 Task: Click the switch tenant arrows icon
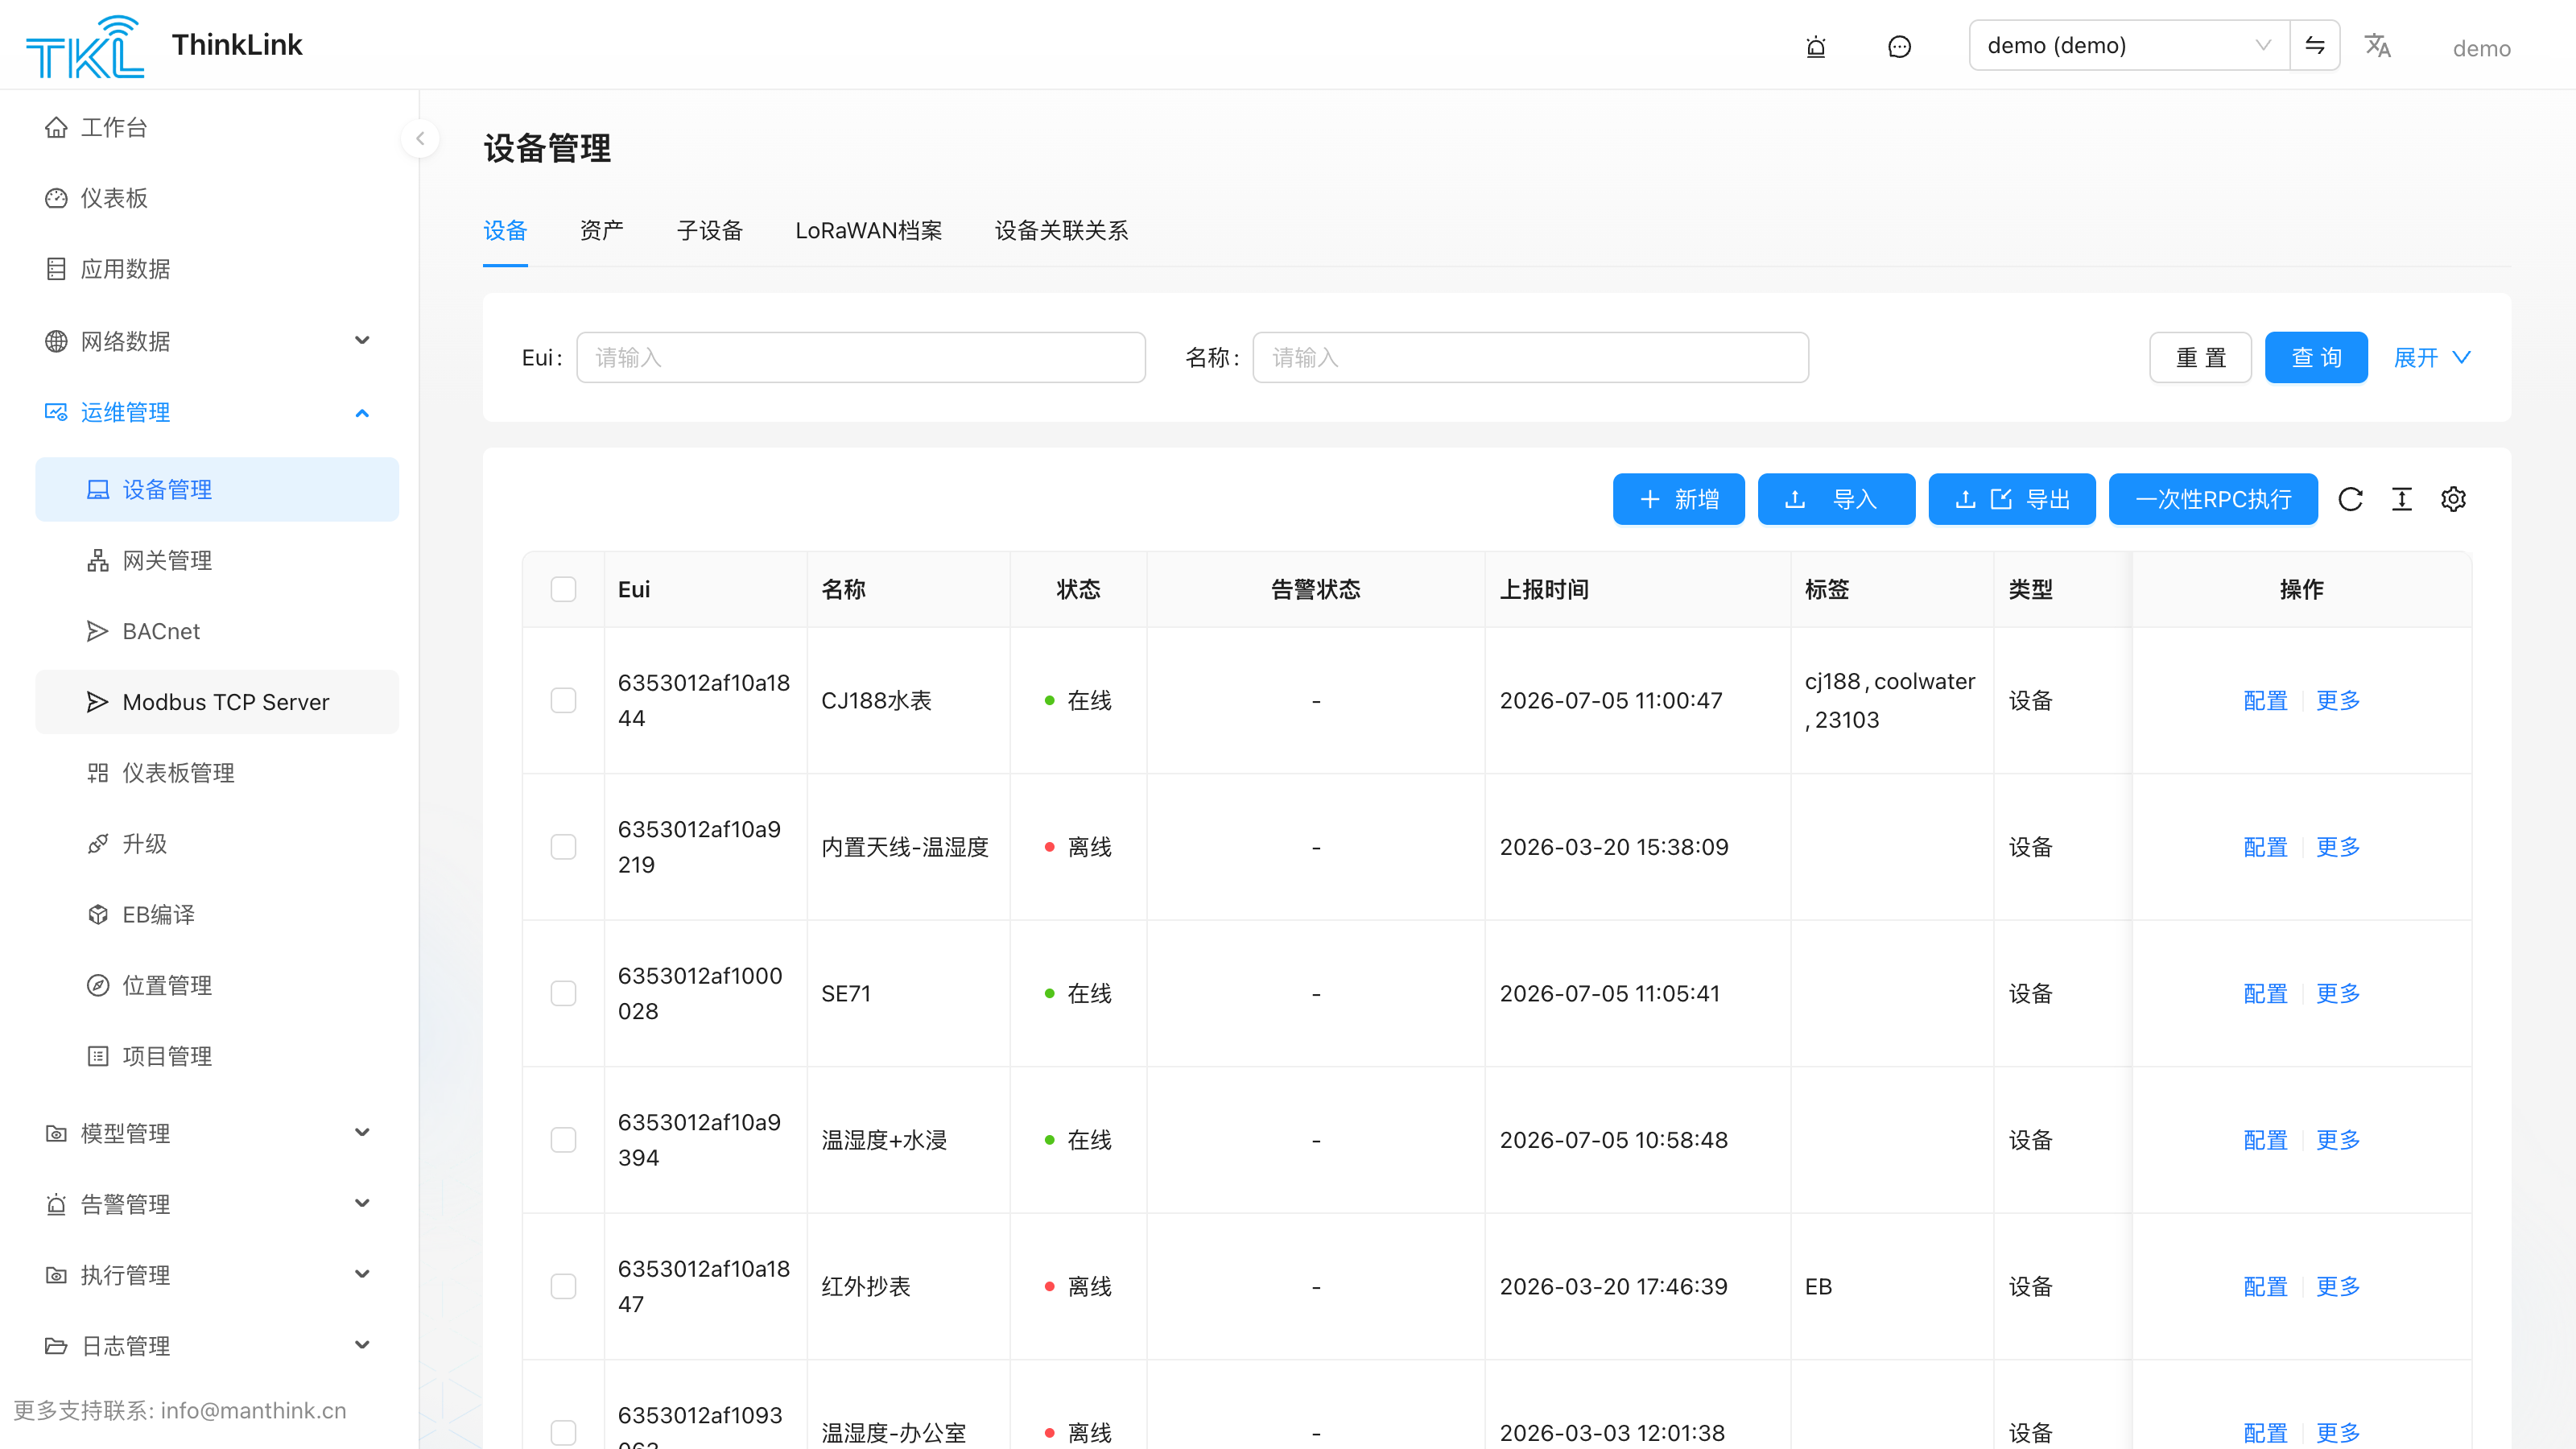(x=2315, y=45)
